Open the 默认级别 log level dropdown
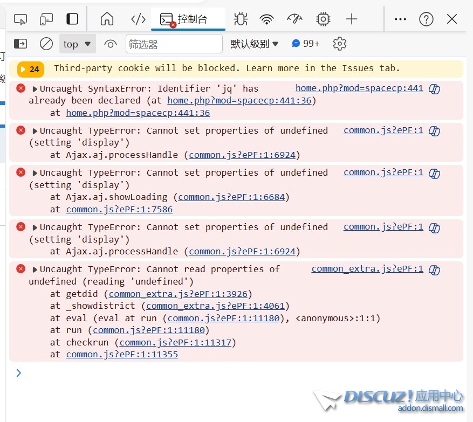This screenshot has width=473, height=422. (255, 44)
